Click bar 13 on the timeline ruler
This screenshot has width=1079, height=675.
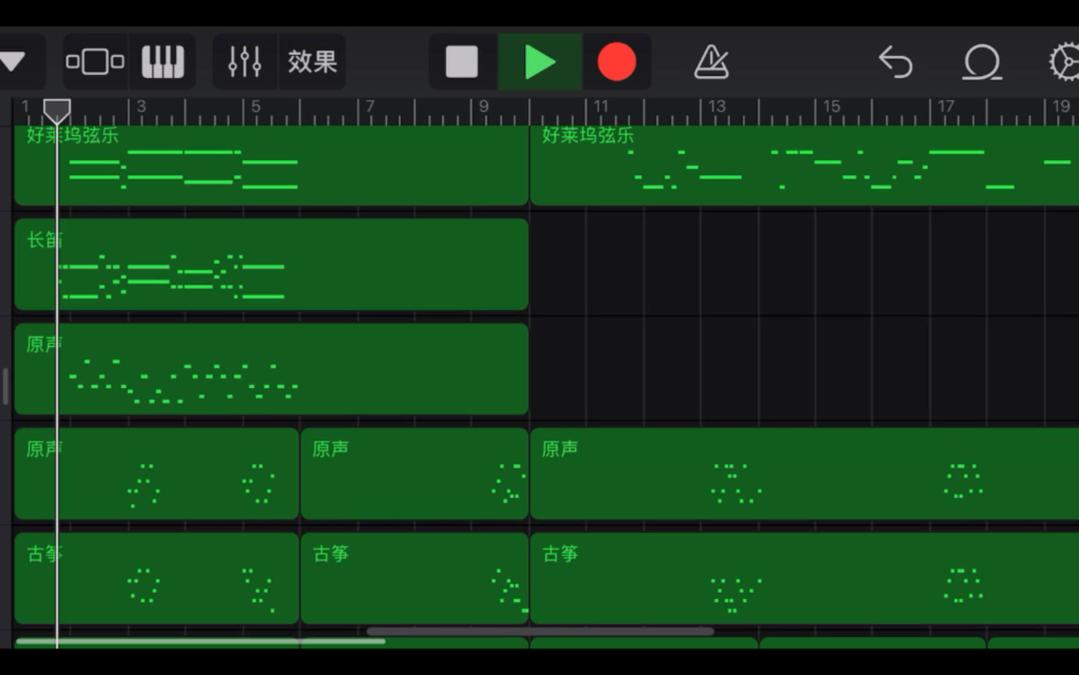[x=716, y=107]
